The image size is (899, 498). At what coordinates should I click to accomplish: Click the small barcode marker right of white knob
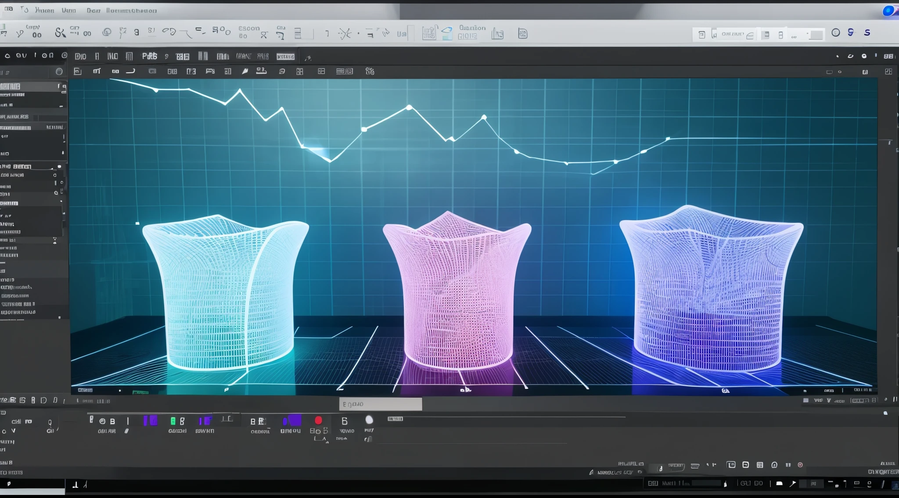pyautogui.click(x=395, y=419)
